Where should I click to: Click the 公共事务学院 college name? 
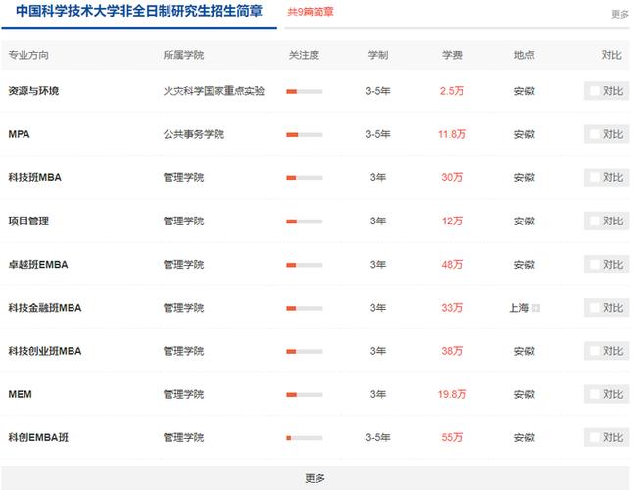pyautogui.click(x=193, y=134)
